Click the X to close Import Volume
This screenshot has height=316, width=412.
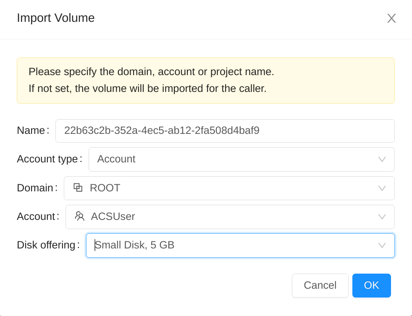coord(391,18)
